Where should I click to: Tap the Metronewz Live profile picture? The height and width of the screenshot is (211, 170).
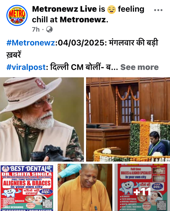pyautogui.click(x=17, y=15)
